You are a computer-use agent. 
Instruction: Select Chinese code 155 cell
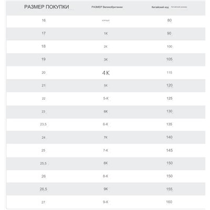pyautogui.click(x=169, y=189)
